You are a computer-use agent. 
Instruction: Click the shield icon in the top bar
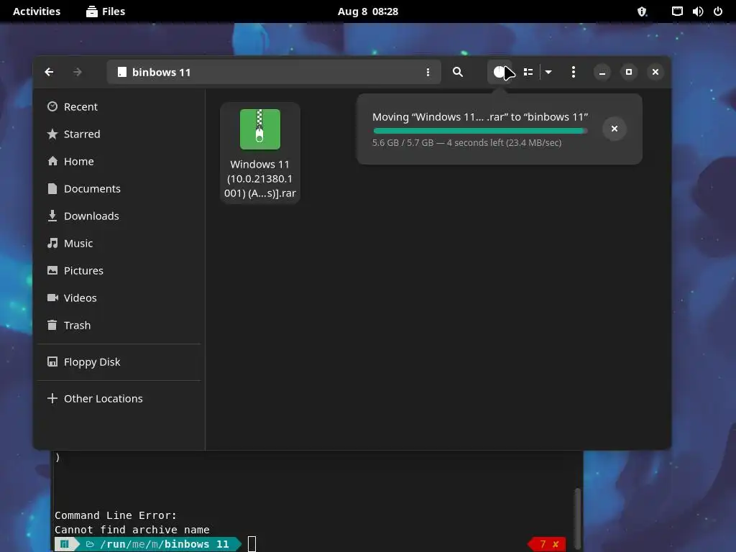coord(642,11)
